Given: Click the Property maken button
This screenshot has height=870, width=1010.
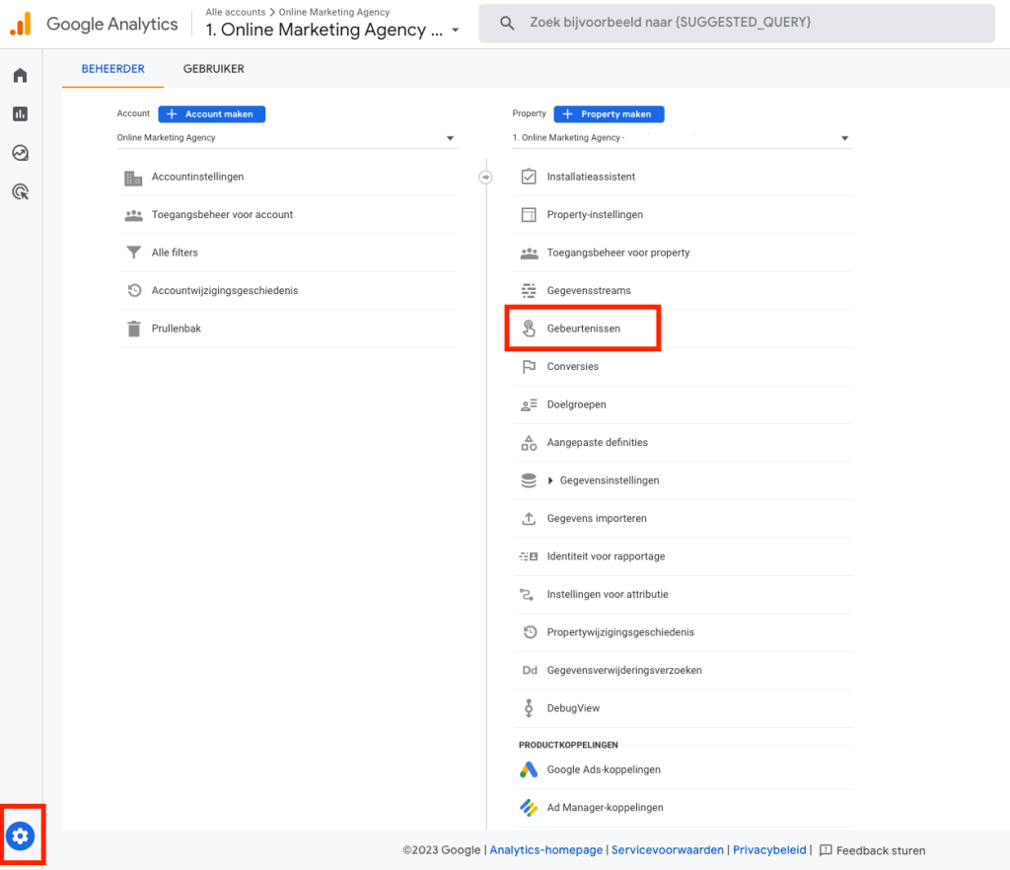Looking at the screenshot, I should pyautogui.click(x=609, y=113).
